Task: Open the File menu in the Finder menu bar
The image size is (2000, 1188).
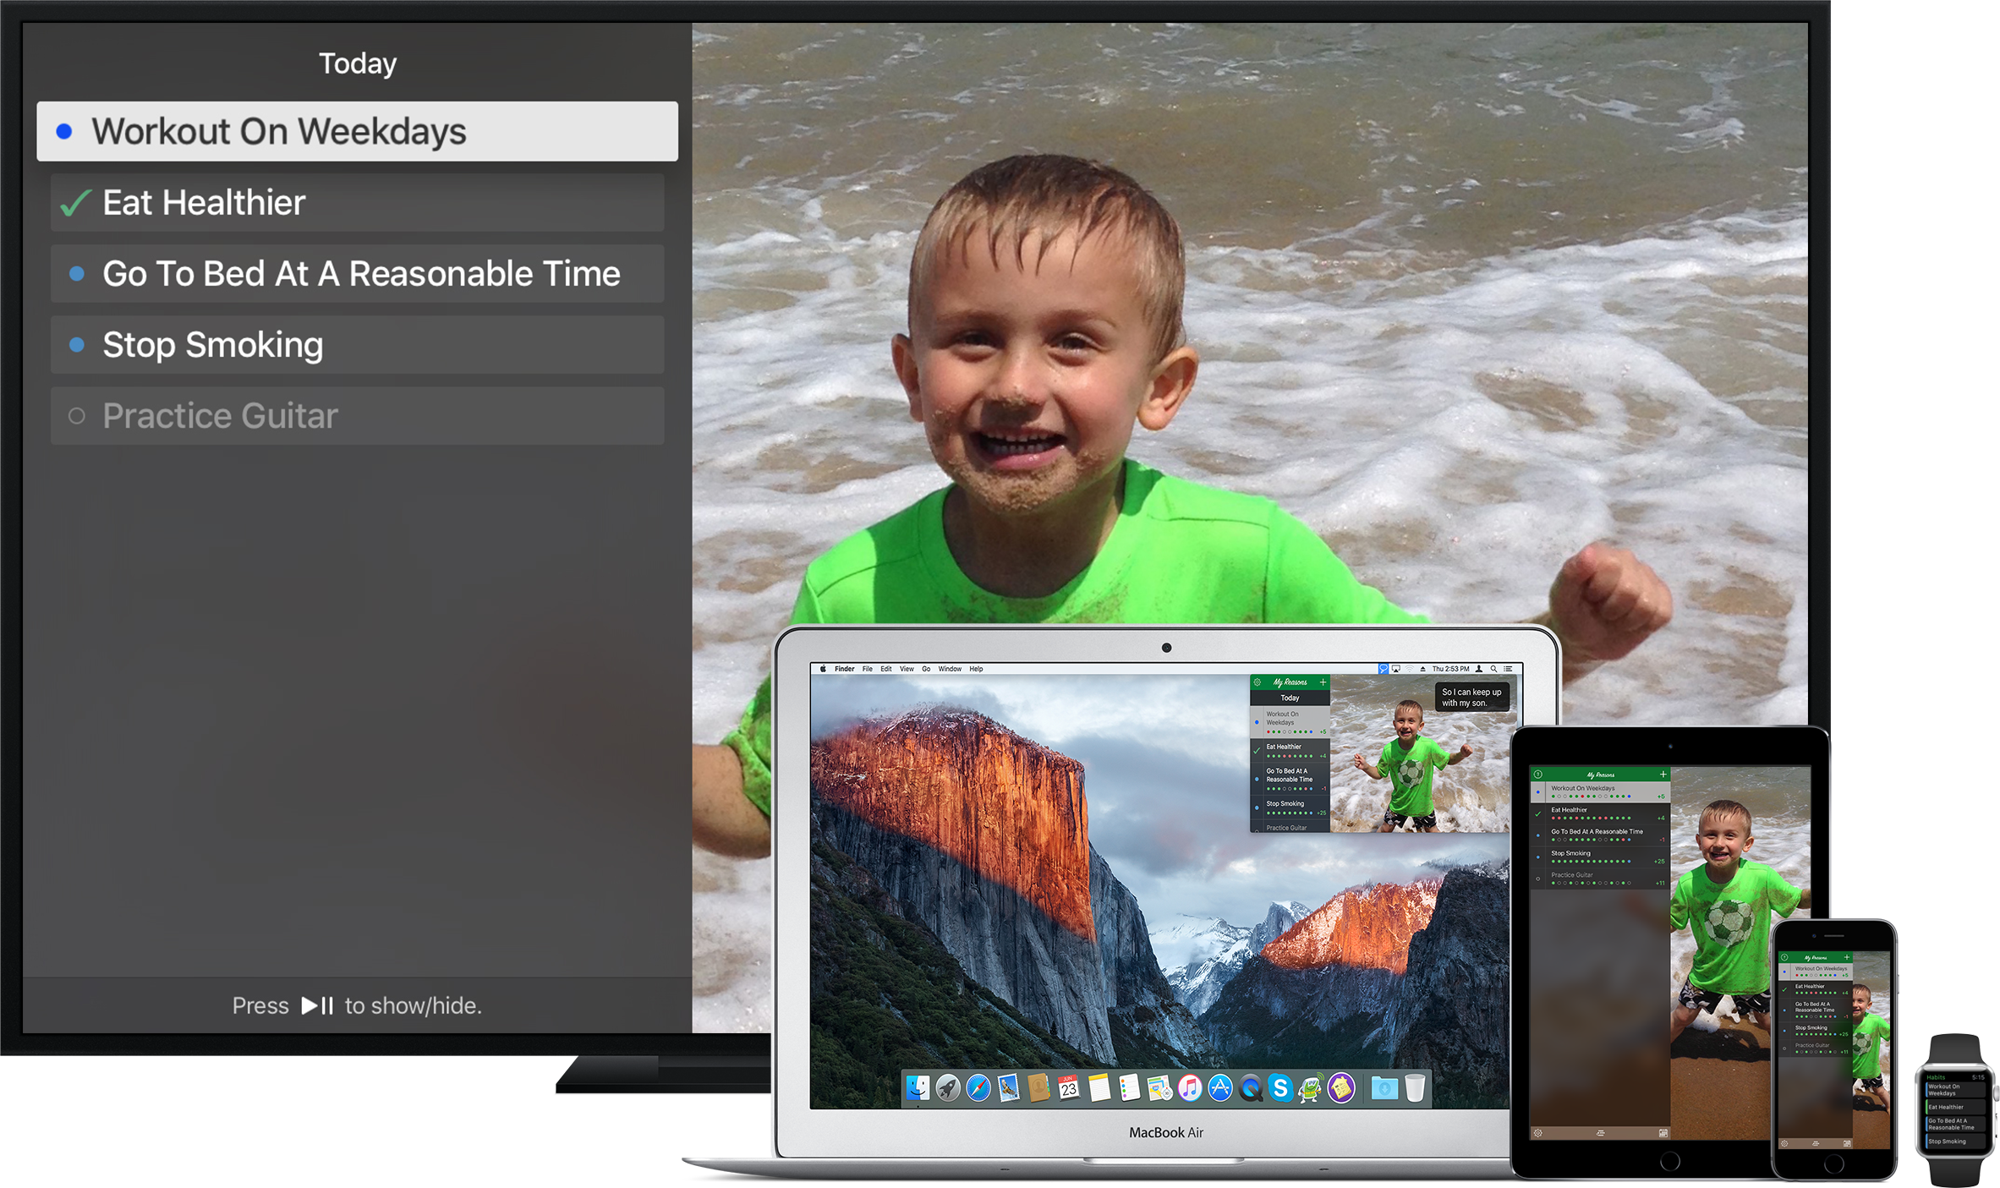Action: click(867, 669)
